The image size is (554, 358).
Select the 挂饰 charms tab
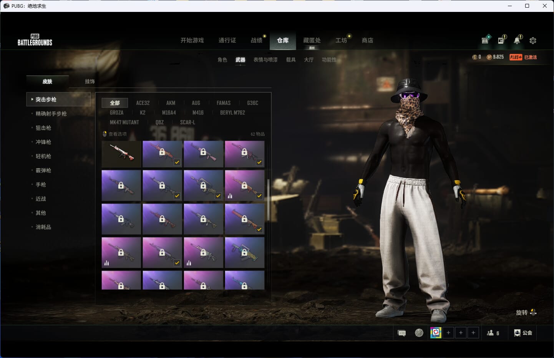[x=90, y=81]
